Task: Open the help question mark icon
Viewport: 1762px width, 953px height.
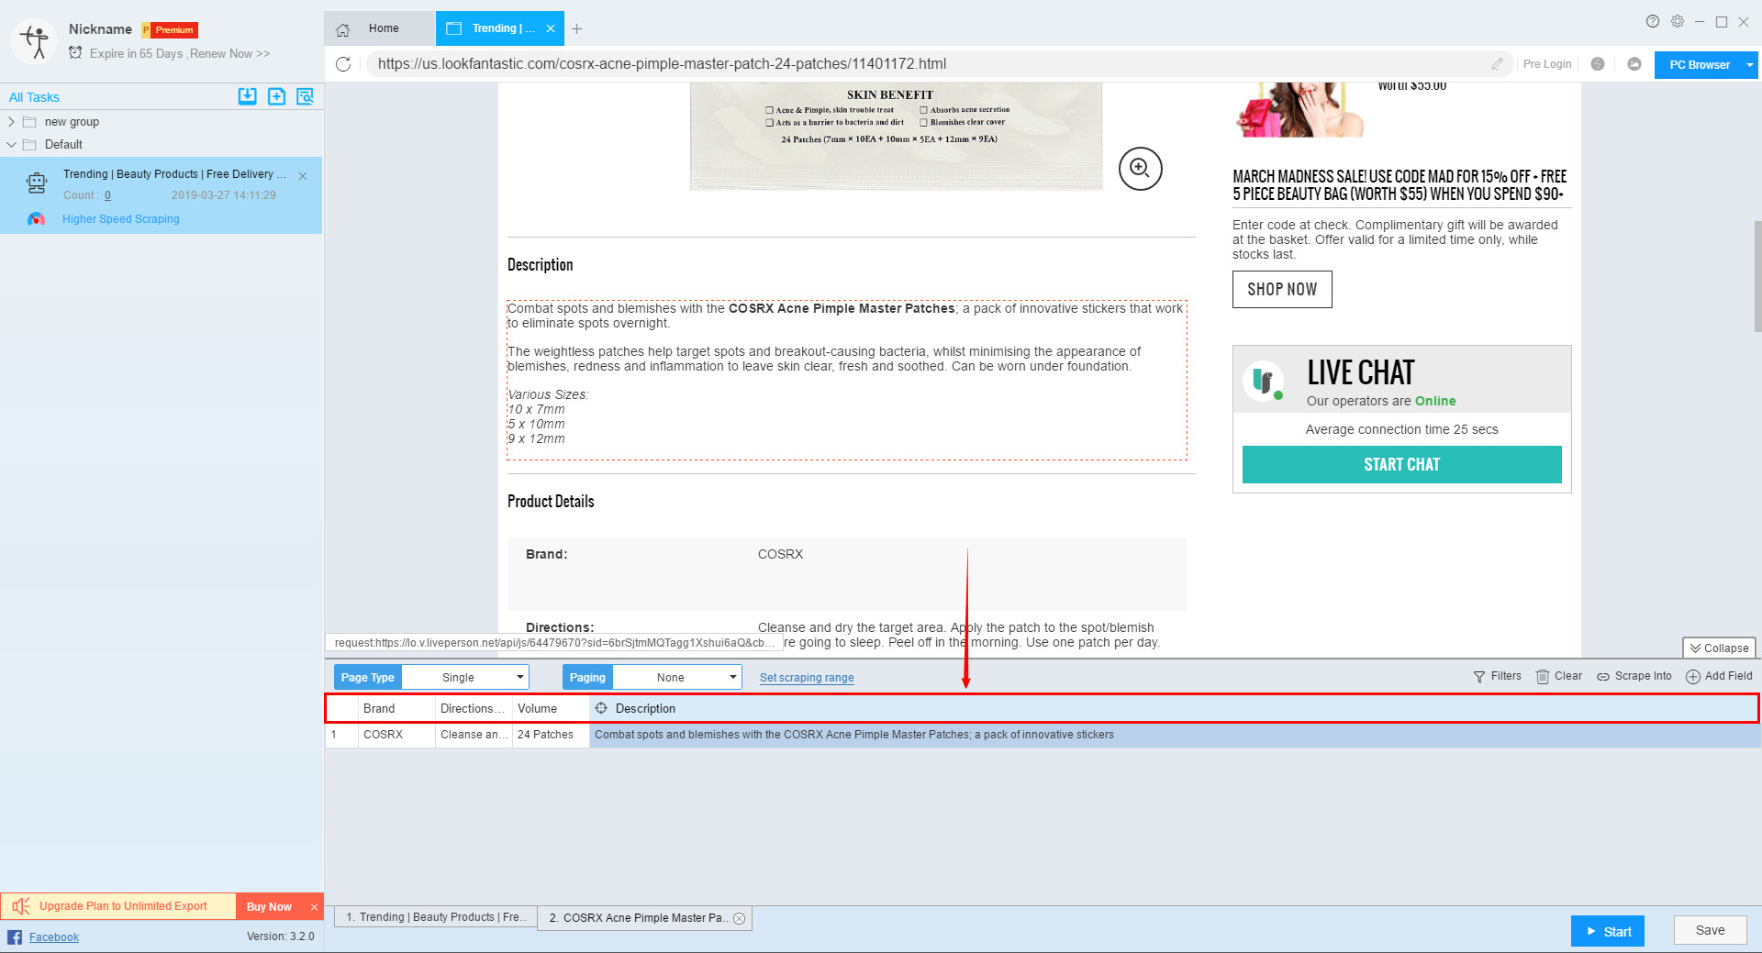Action: pos(1653,21)
